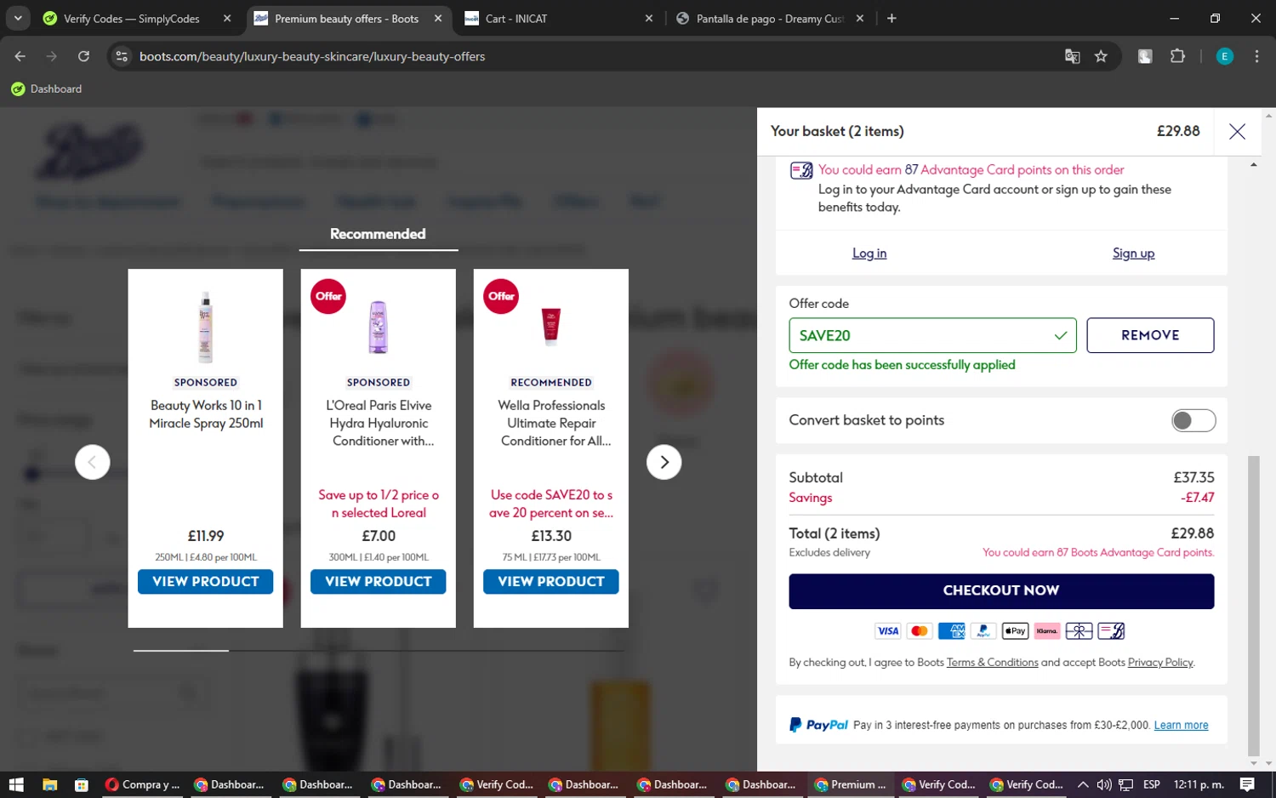Click the PayPal payment icon

tap(983, 631)
